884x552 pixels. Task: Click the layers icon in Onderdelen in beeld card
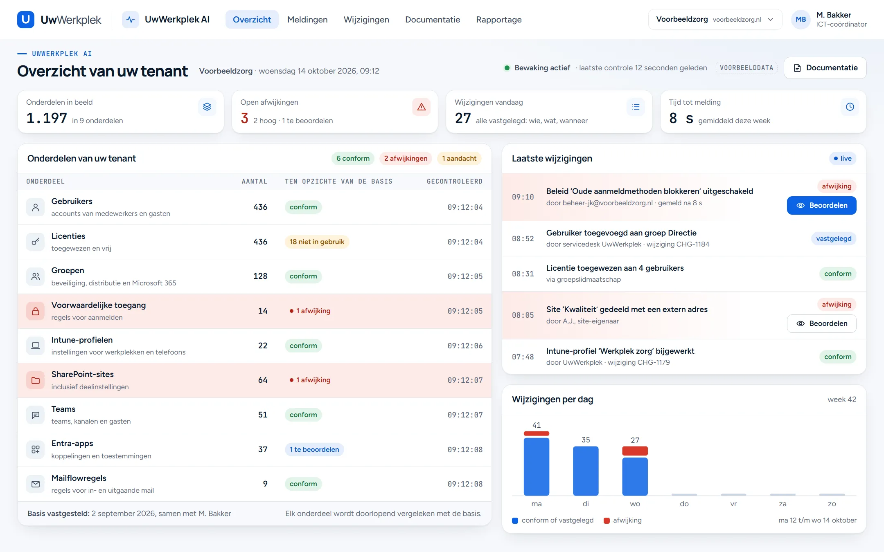tap(207, 107)
